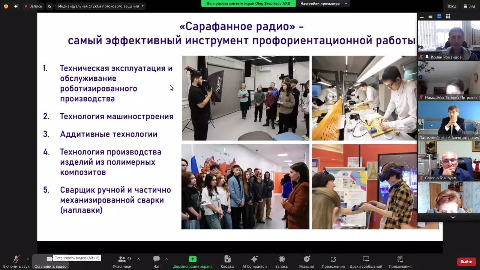Click the encryption shield icon

(6, 6)
